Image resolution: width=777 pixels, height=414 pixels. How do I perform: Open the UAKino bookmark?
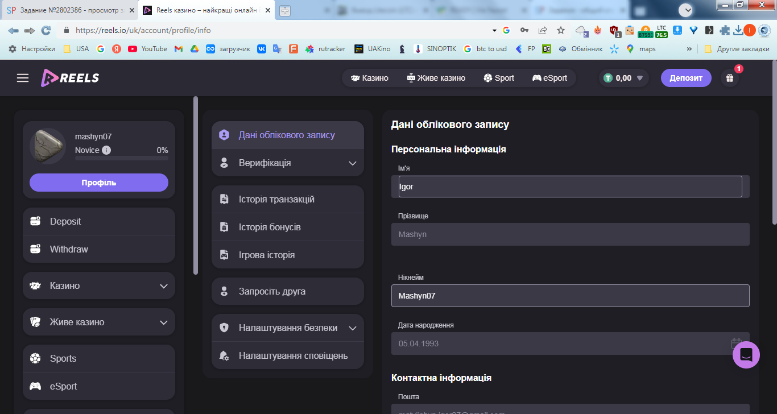(x=372, y=49)
